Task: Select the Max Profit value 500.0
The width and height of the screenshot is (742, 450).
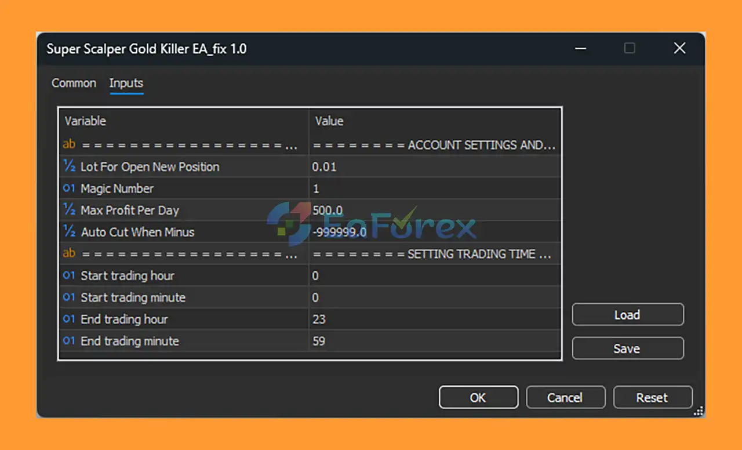Action: click(x=328, y=210)
